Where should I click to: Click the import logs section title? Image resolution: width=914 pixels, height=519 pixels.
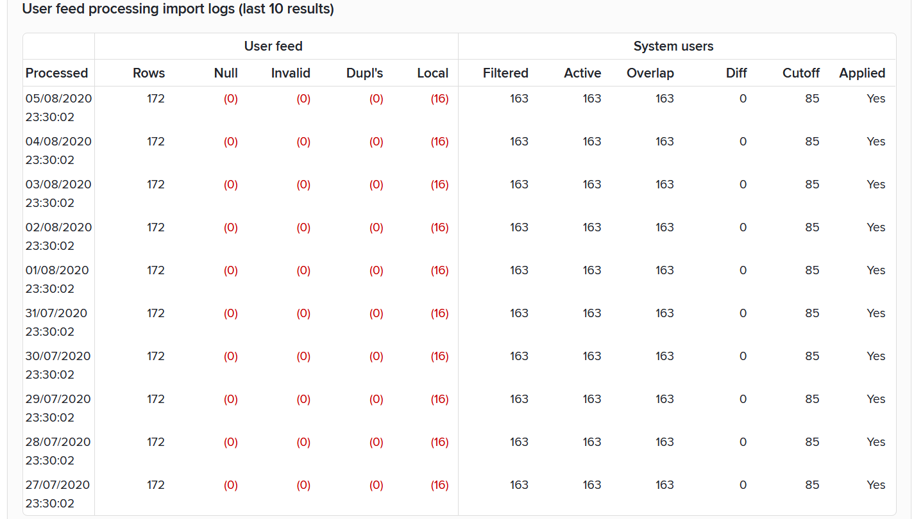pos(178,10)
